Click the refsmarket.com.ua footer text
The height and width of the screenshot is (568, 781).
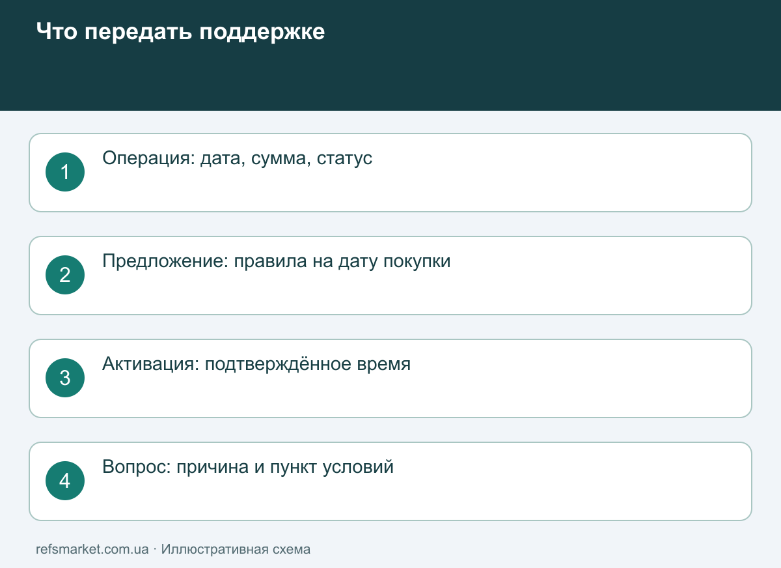(92, 549)
